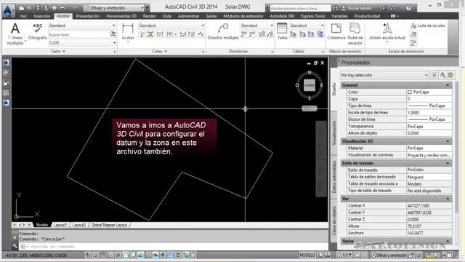The height and width of the screenshot is (262, 465).
Task: Open the Vista ribbon tab
Action: tap(166, 16)
